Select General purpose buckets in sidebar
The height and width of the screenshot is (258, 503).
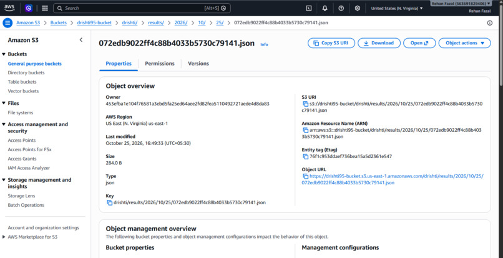pos(35,64)
